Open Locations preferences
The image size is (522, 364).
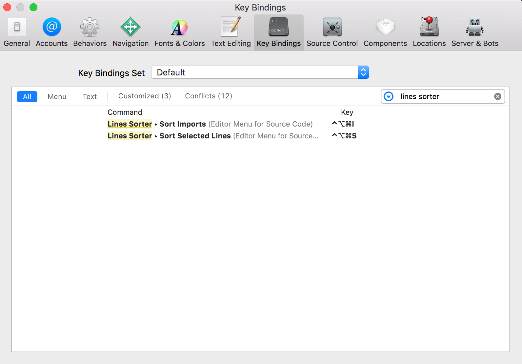point(429,32)
